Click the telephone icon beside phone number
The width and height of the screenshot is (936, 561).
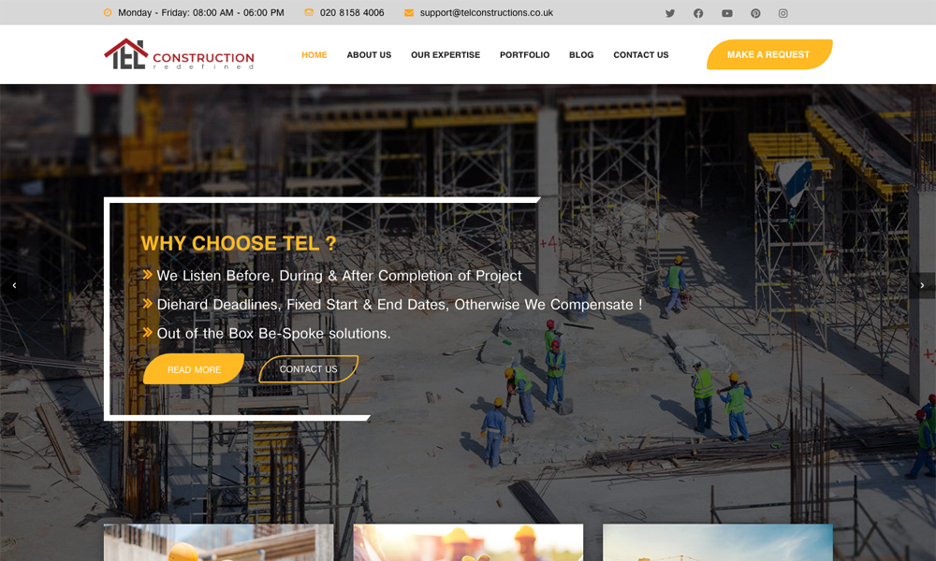click(309, 12)
